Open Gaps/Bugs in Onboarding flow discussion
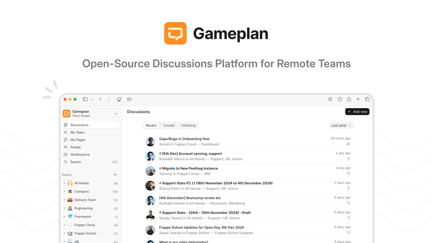The height and width of the screenshot is (243, 433). click(184, 139)
